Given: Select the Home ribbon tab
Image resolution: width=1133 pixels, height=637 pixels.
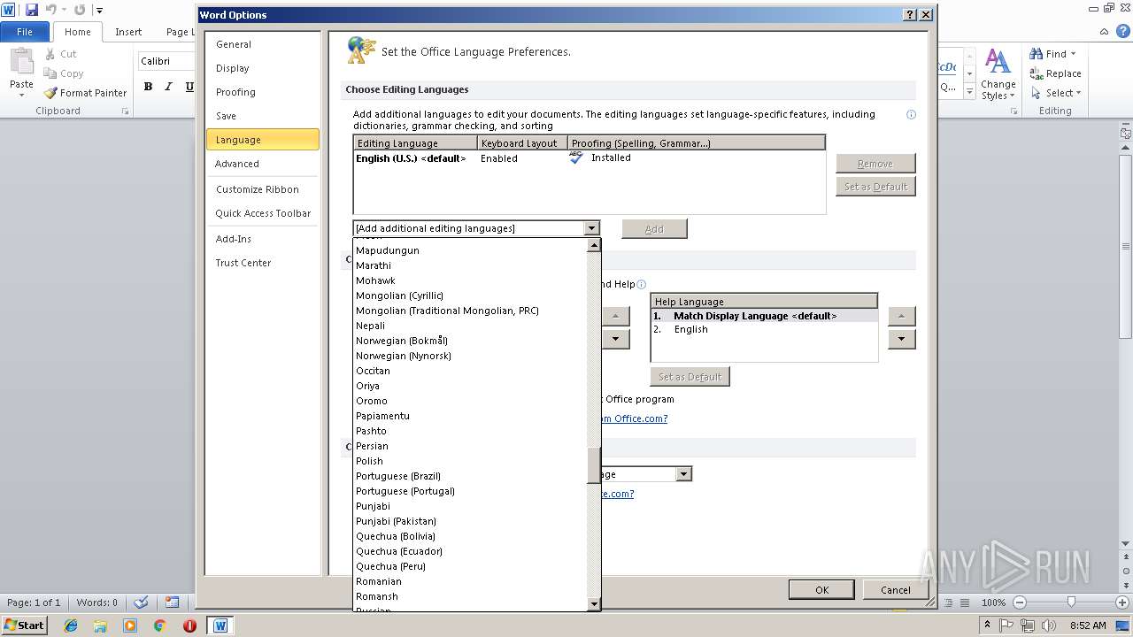Looking at the screenshot, I should pyautogui.click(x=77, y=32).
